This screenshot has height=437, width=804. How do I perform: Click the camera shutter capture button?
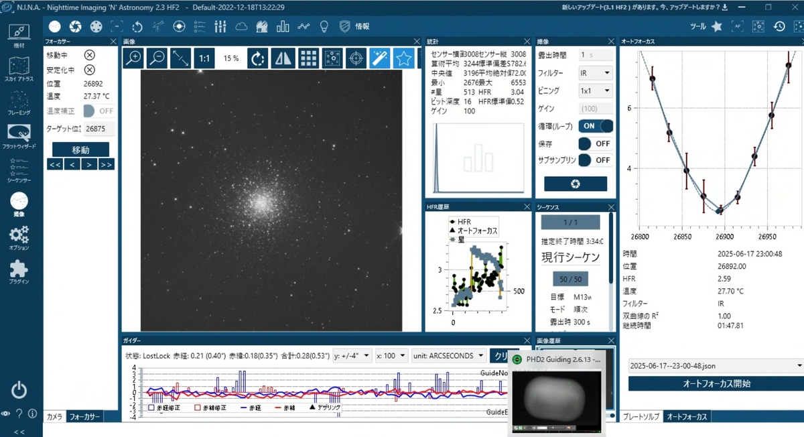point(576,184)
